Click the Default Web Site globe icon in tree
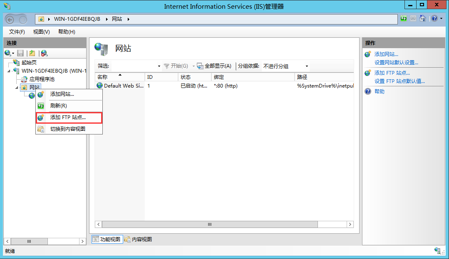 tap(32, 95)
